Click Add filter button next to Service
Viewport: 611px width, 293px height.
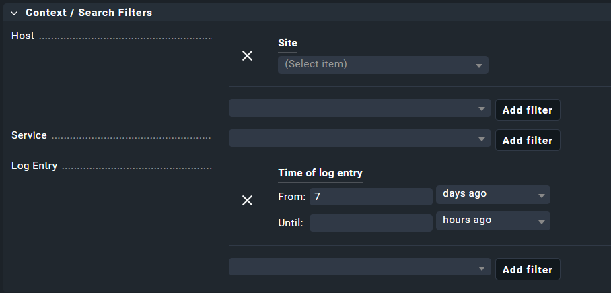[x=527, y=141]
